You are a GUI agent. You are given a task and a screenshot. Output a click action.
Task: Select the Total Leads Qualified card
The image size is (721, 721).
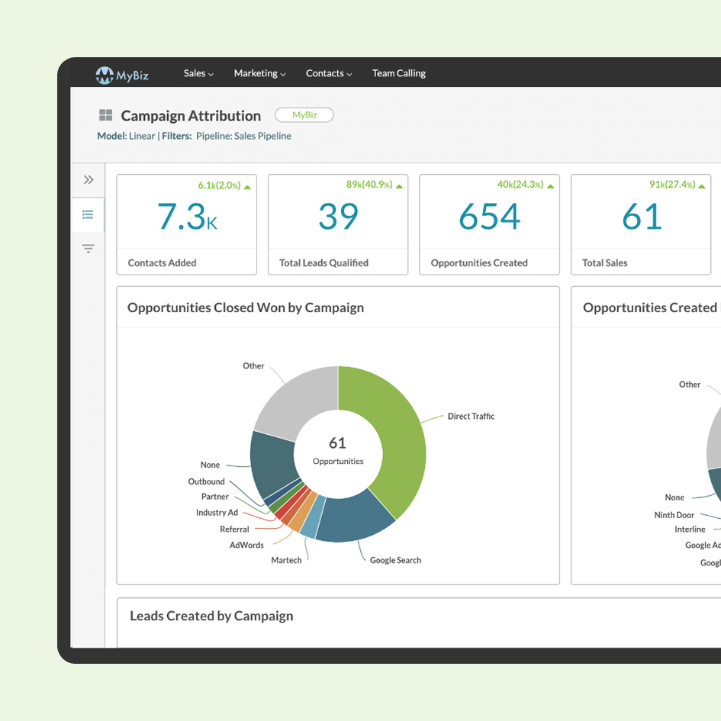tap(338, 224)
